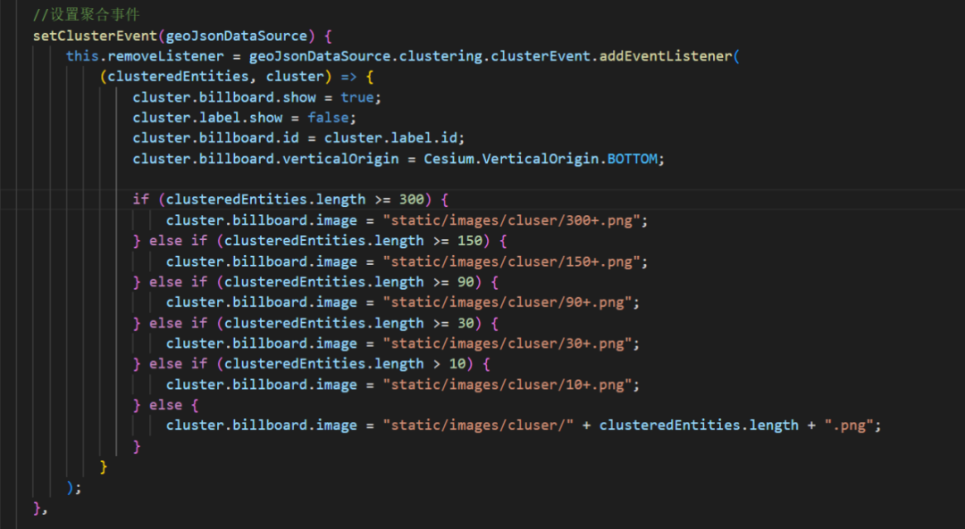The height and width of the screenshot is (529, 965).
Task: Click geoJsonDataSource parameter in setClusterEvent signature
Action: click(x=236, y=36)
